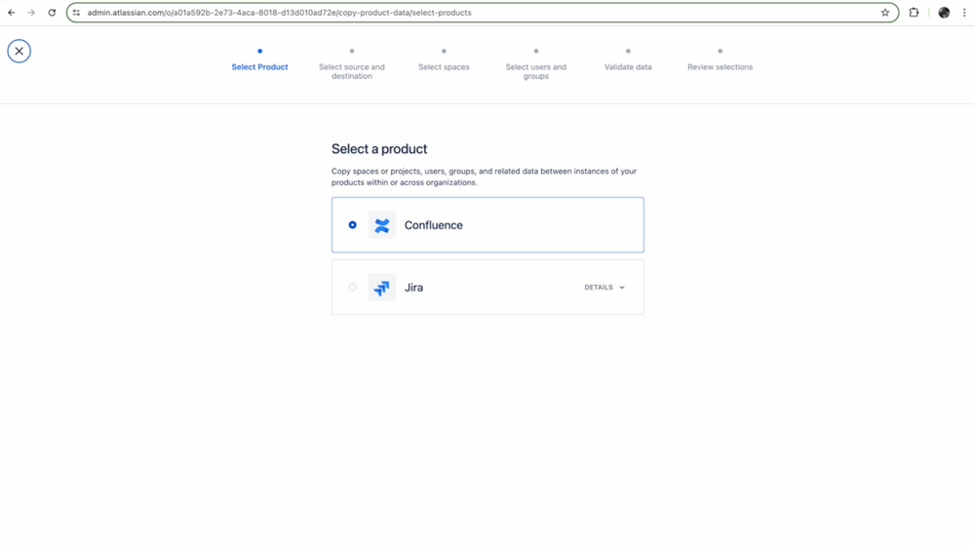This screenshot has height=546, width=974.
Task: Click the admin.atlassian.com address bar
Action: coord(483,13)
